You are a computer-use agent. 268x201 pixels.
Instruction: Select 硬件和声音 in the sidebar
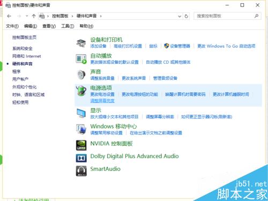pyautogui.click(x=23, y=64)
